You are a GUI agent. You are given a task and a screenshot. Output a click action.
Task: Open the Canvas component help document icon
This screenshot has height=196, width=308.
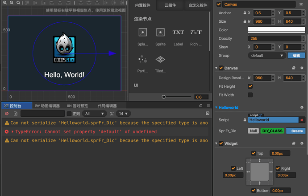pos(294,68)
